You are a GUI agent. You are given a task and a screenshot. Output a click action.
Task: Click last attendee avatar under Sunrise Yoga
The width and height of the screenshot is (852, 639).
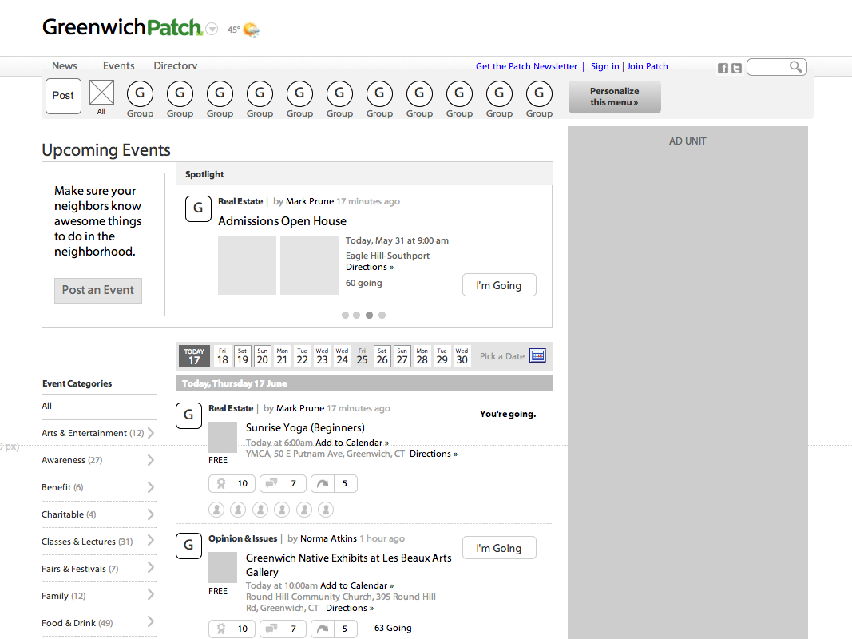coord(326,510)
